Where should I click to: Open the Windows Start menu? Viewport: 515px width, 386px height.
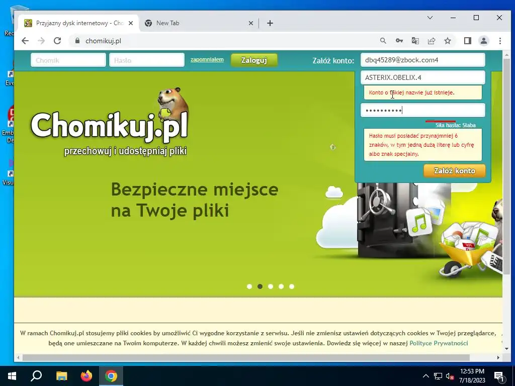[12, 376]
